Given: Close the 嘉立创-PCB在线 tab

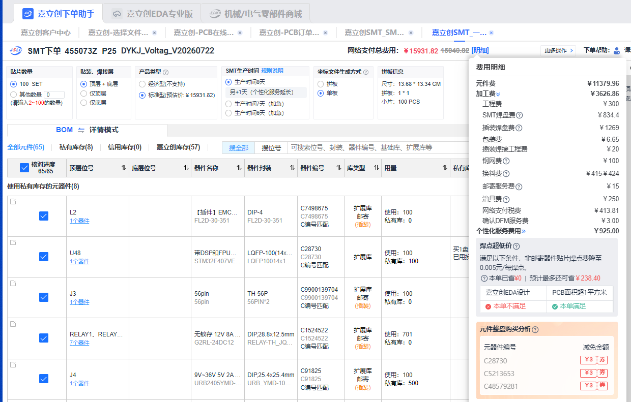Looking at the screenshot, I should (x=240, y=33).
